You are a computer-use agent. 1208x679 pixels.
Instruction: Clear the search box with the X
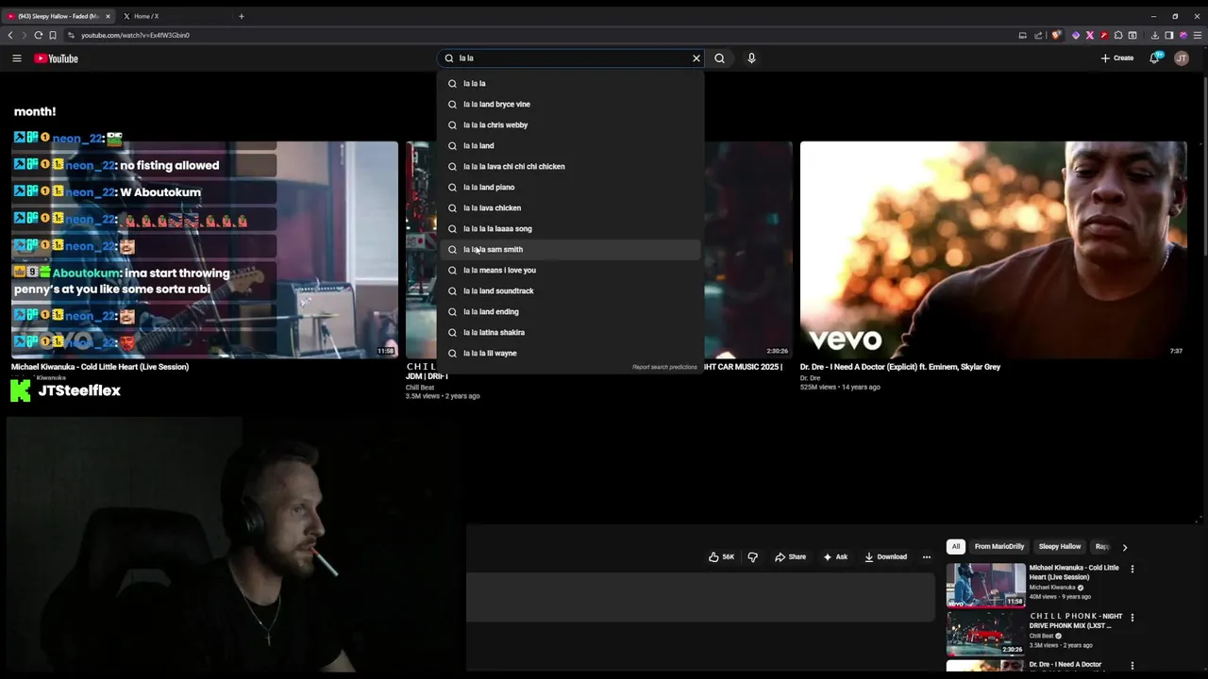tap(696, 58)
